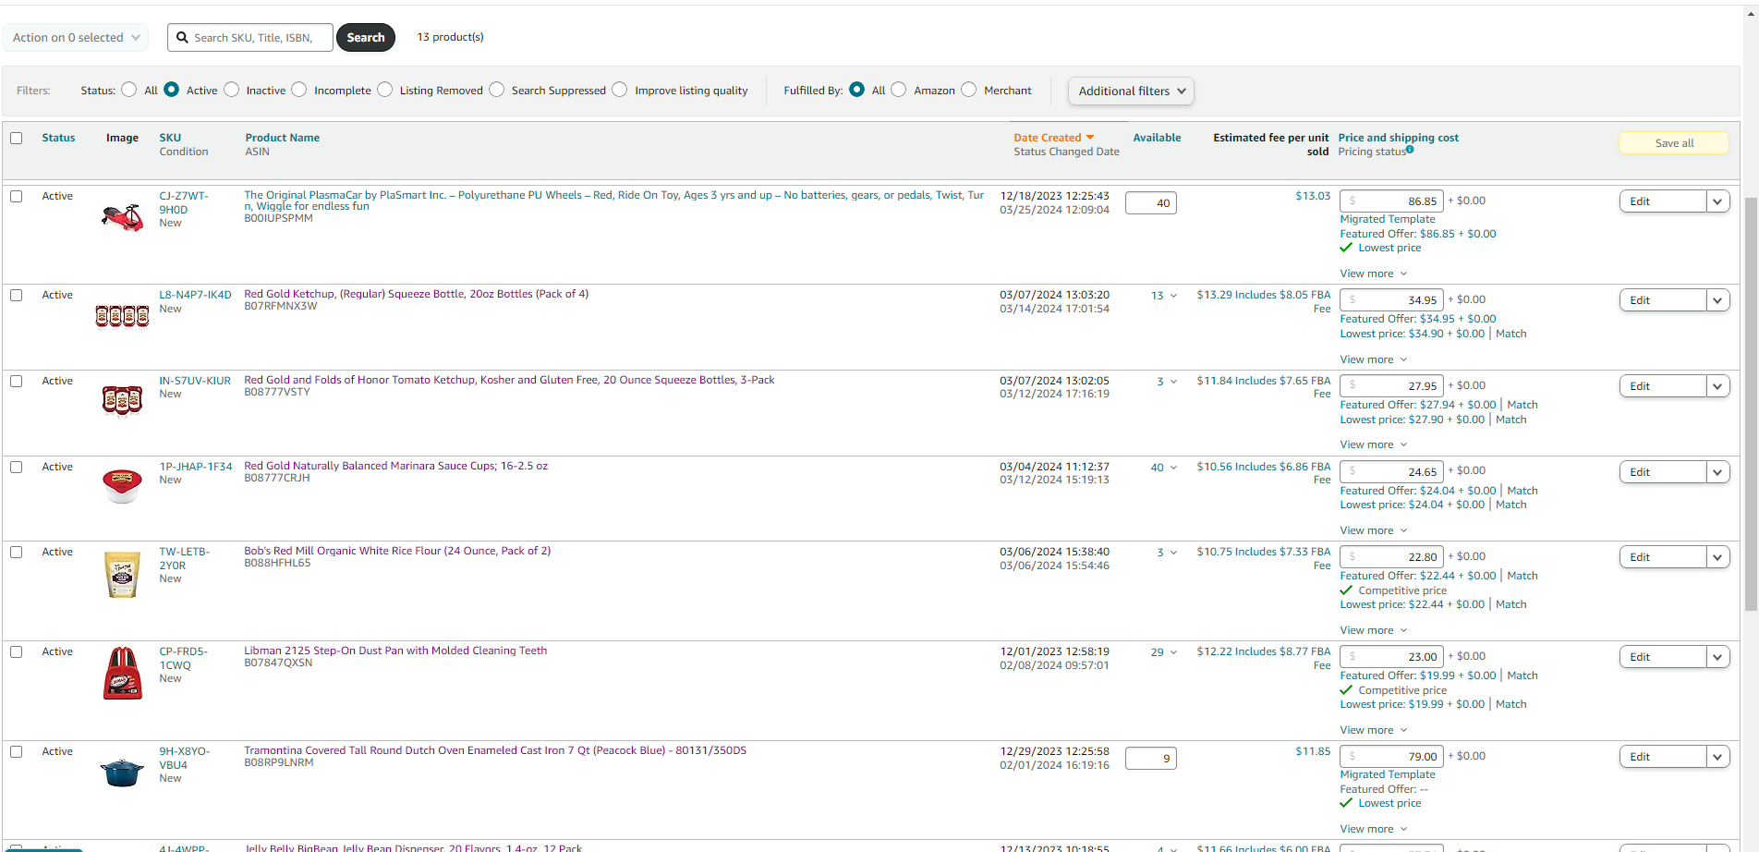The width and height of the screenshot is (1759, 852).
Task: Open the PlasmaCar product thumbnail
Action: [122, 218]
